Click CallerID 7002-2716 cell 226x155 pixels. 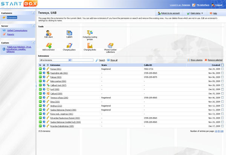[x=148, y=69]
